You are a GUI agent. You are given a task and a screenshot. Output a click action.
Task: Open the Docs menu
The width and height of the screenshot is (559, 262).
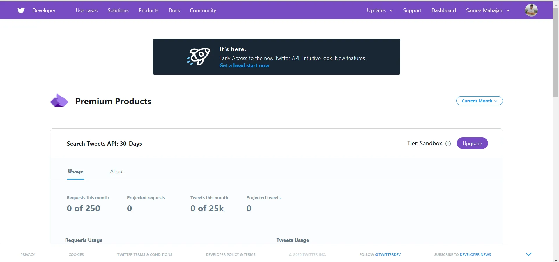pos(174,10)
